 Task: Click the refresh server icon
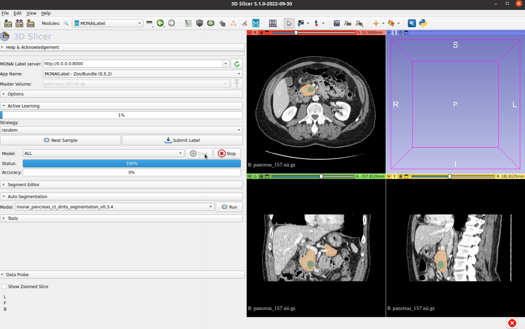tap(237, 64)
